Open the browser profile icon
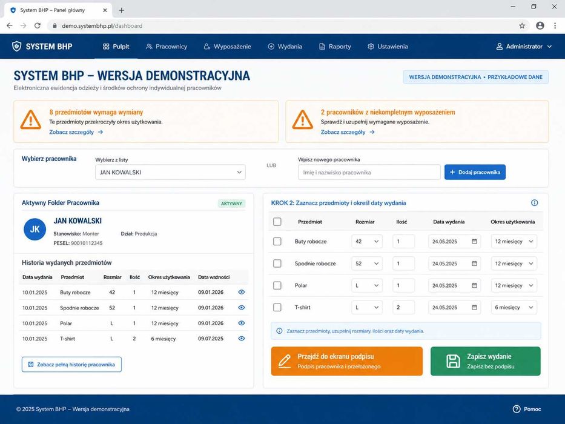Viewport: 565px width, 424px height. [x=540, y=25]
